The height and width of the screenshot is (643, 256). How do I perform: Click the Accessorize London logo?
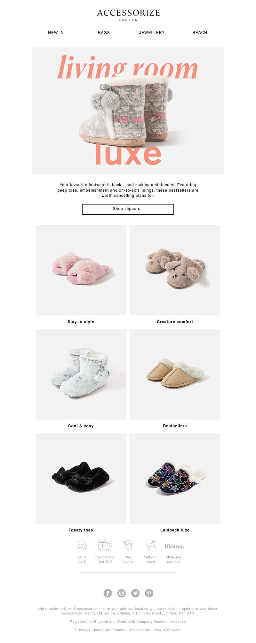(x=128, y=15)
